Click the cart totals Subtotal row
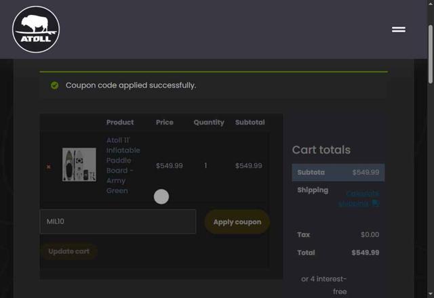434x298 pixels. pyautogui.click(x=338, y=172)
